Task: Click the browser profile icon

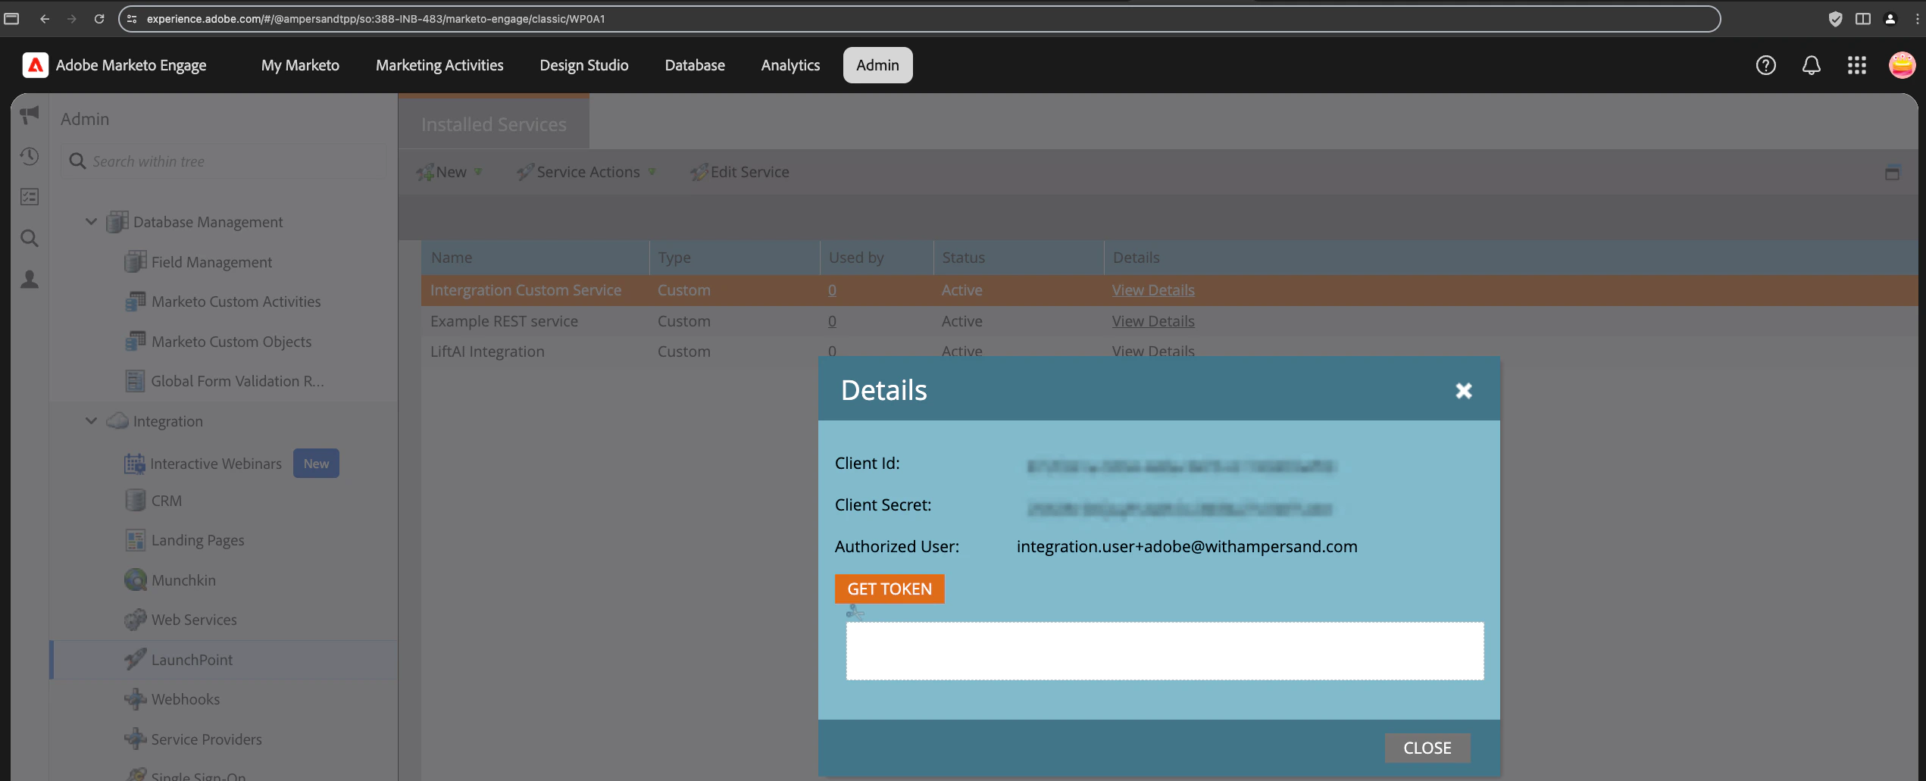Action: 1890,19
